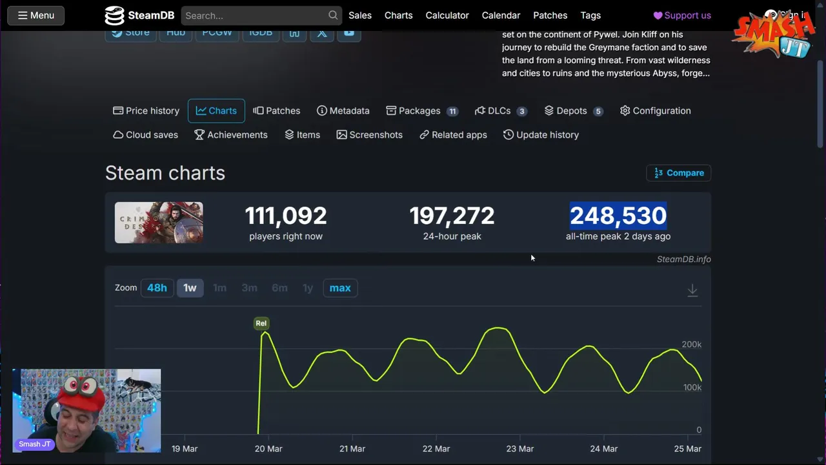
Task: Set chart zoom to 6m
Action: (279, 287)
